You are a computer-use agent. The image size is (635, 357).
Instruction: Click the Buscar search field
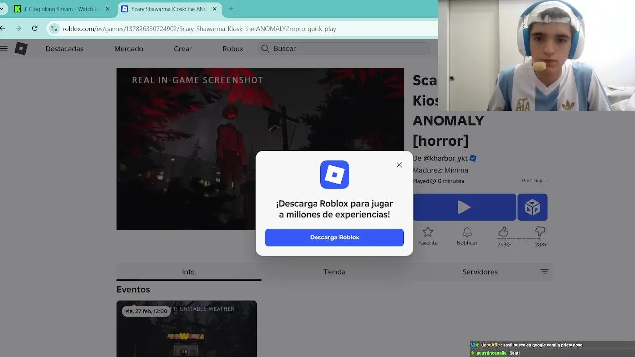[344, 48]
